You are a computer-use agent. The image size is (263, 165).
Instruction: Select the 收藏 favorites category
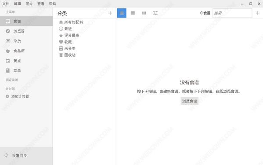coord(65,42)
